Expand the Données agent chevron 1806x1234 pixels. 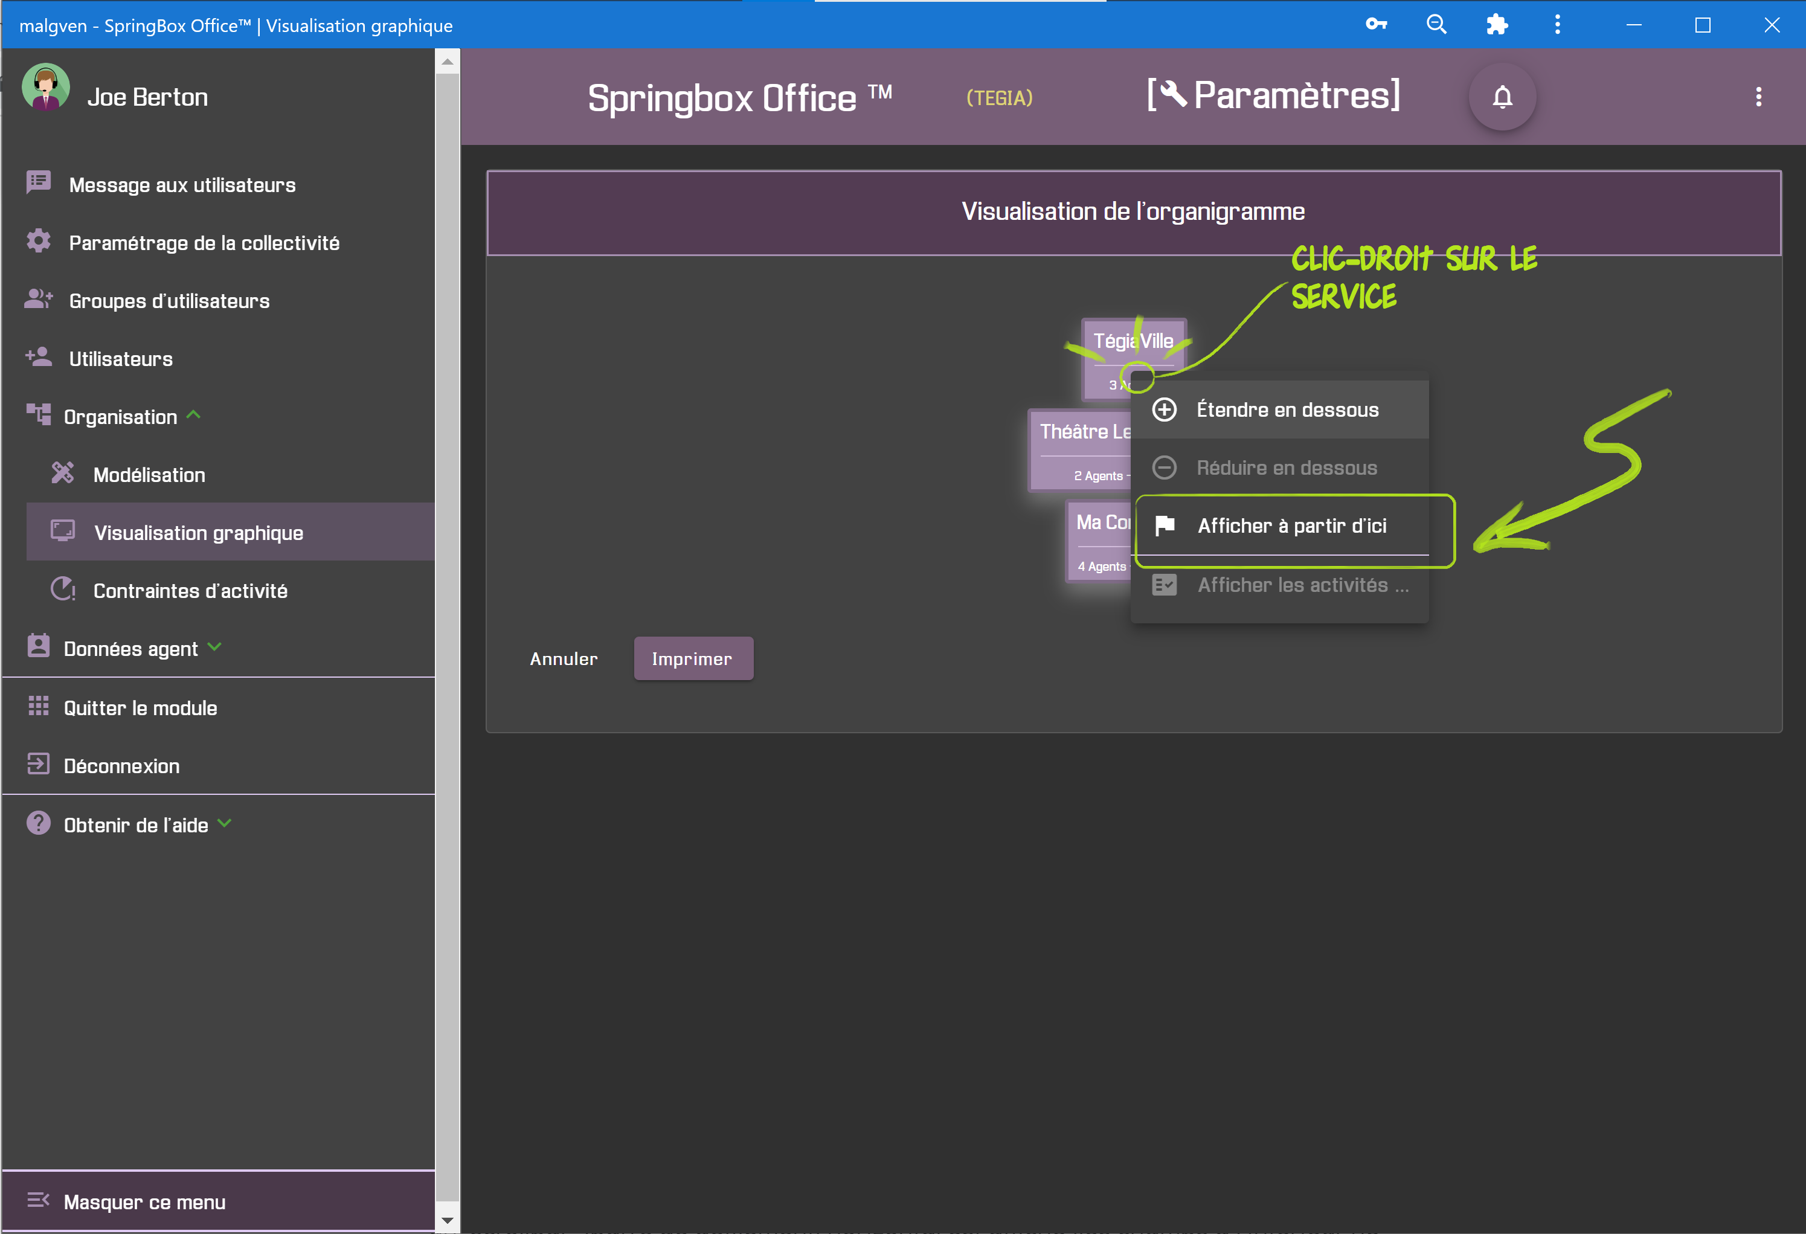(x=215, y=646)
